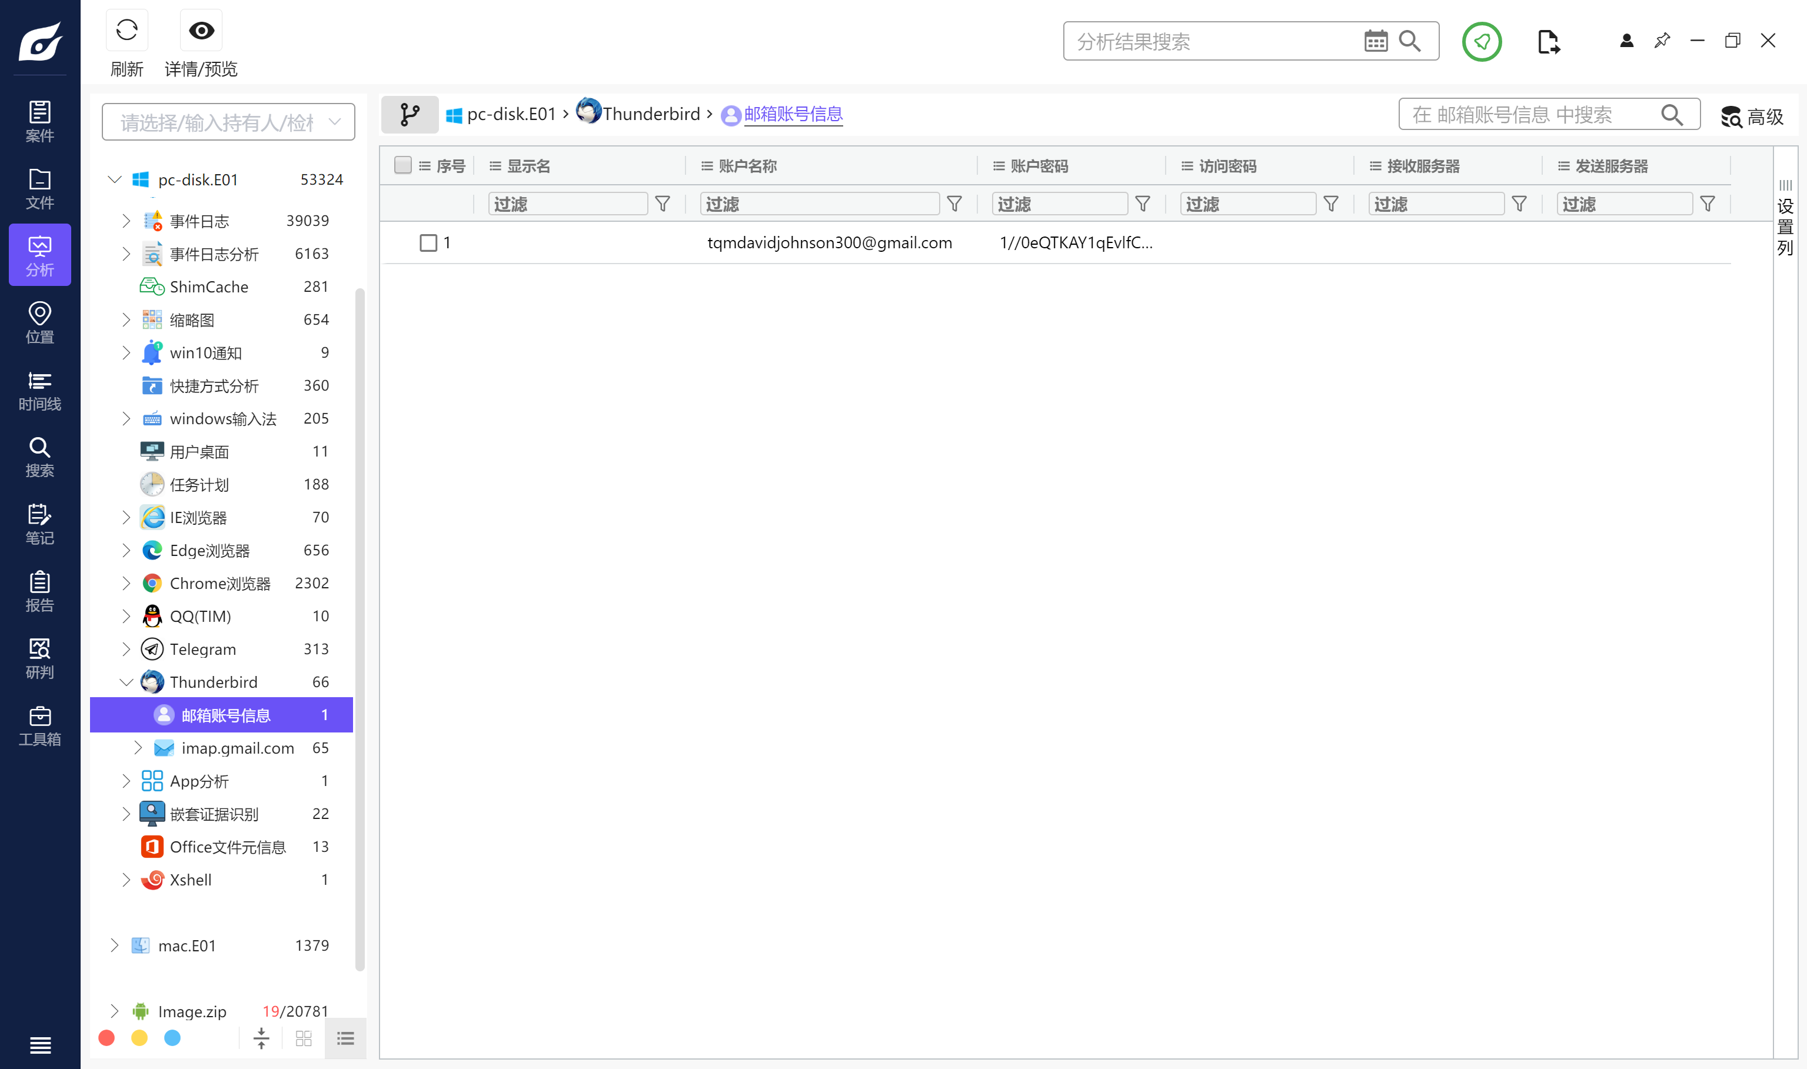Click the 接收服务器 column filter funnel
The image size is (1807, 1069).
pos(1519,204)
